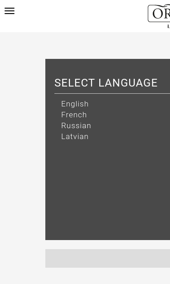This screenshot has height=284, width=170.
Task: Open the hamburger menu icon
Action: (x=10, y=11)
